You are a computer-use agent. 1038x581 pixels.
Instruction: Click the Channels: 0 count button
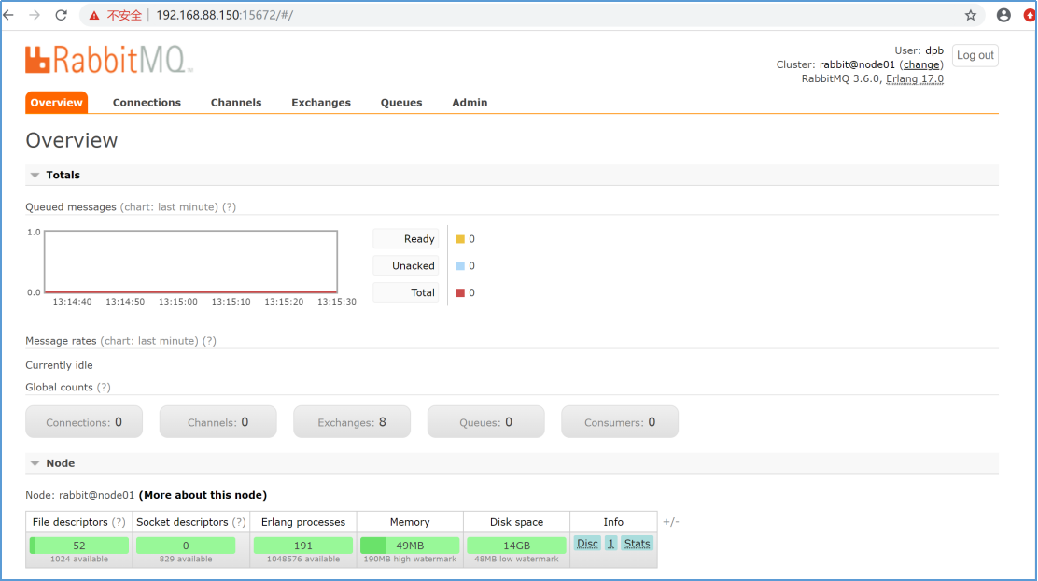[x=217, y=422]
